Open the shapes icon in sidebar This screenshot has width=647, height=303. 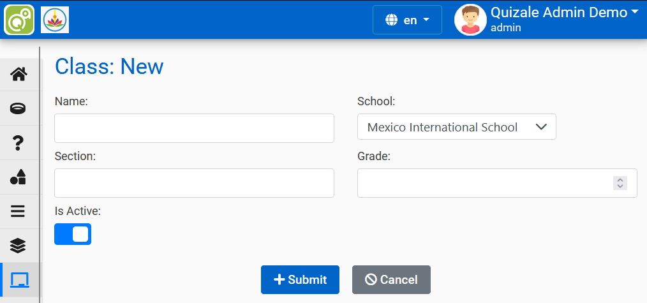tap(19, 177)
